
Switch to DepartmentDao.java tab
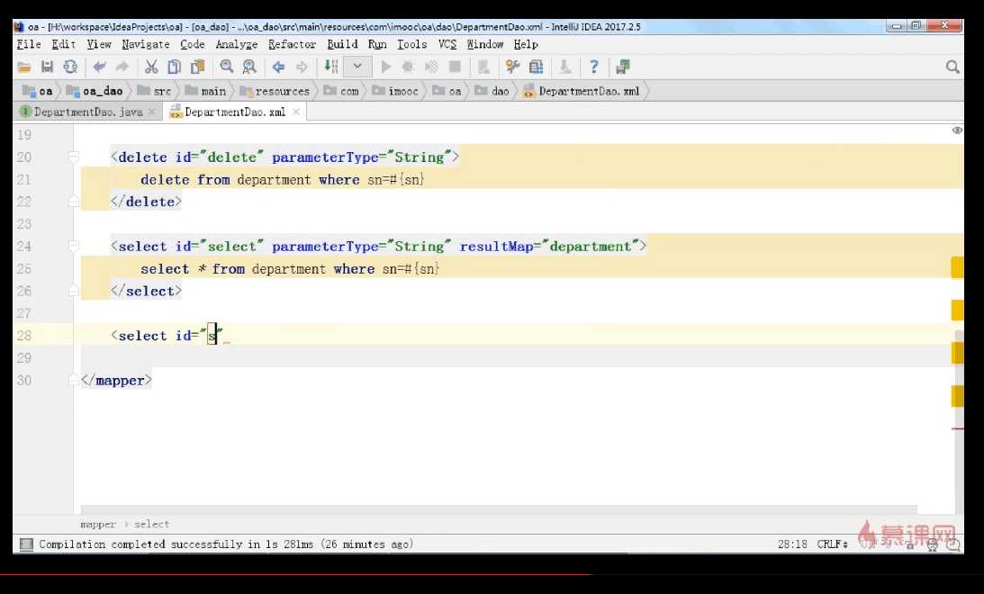(x=88, y=112)
